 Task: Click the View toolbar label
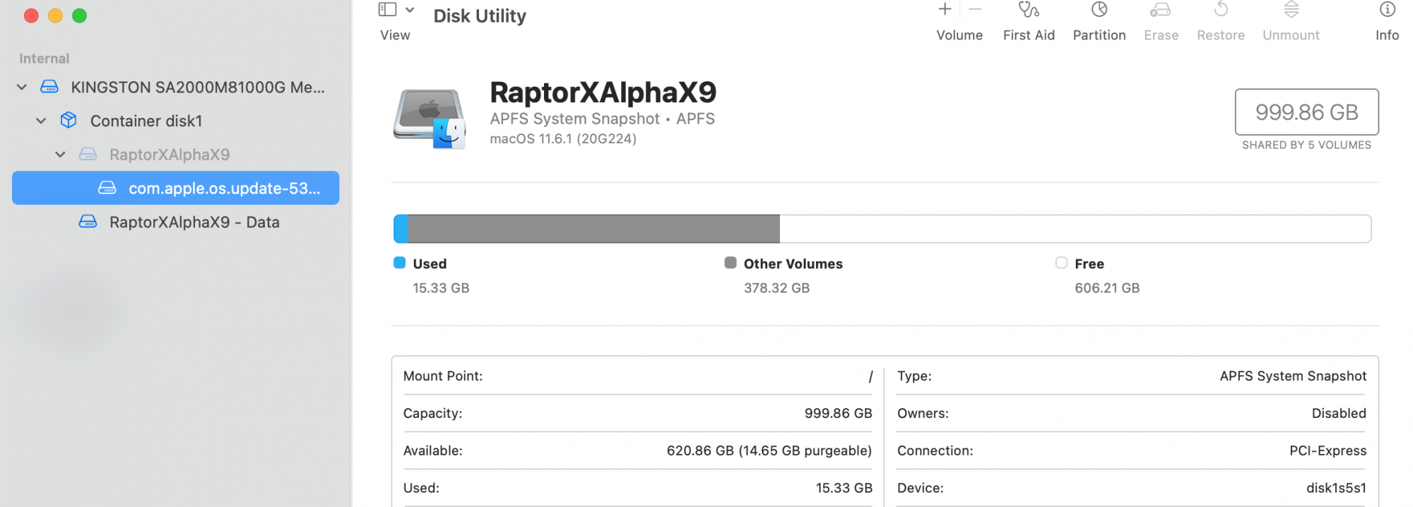pyautogui.click(x=395, y=35)
